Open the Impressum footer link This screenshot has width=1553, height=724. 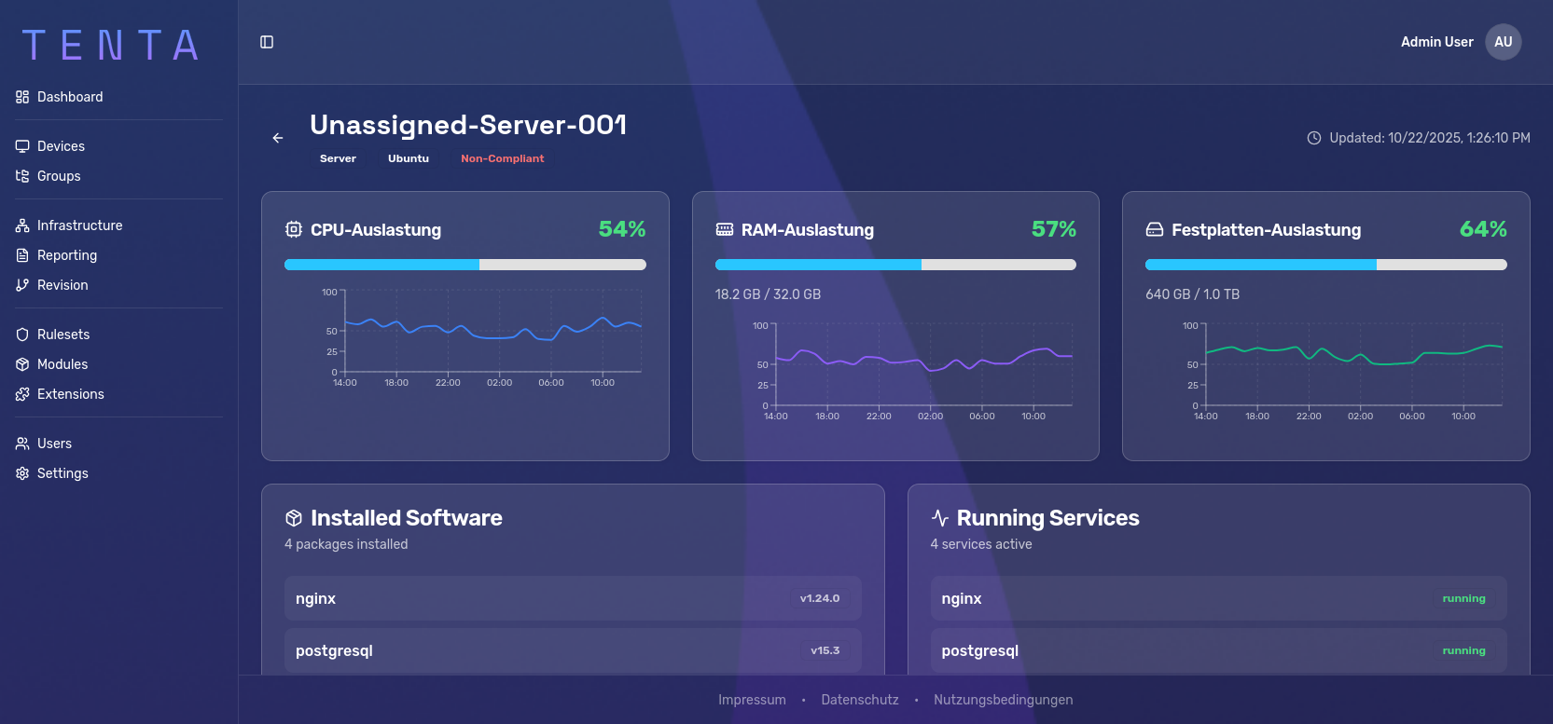(x=752, y=700)
